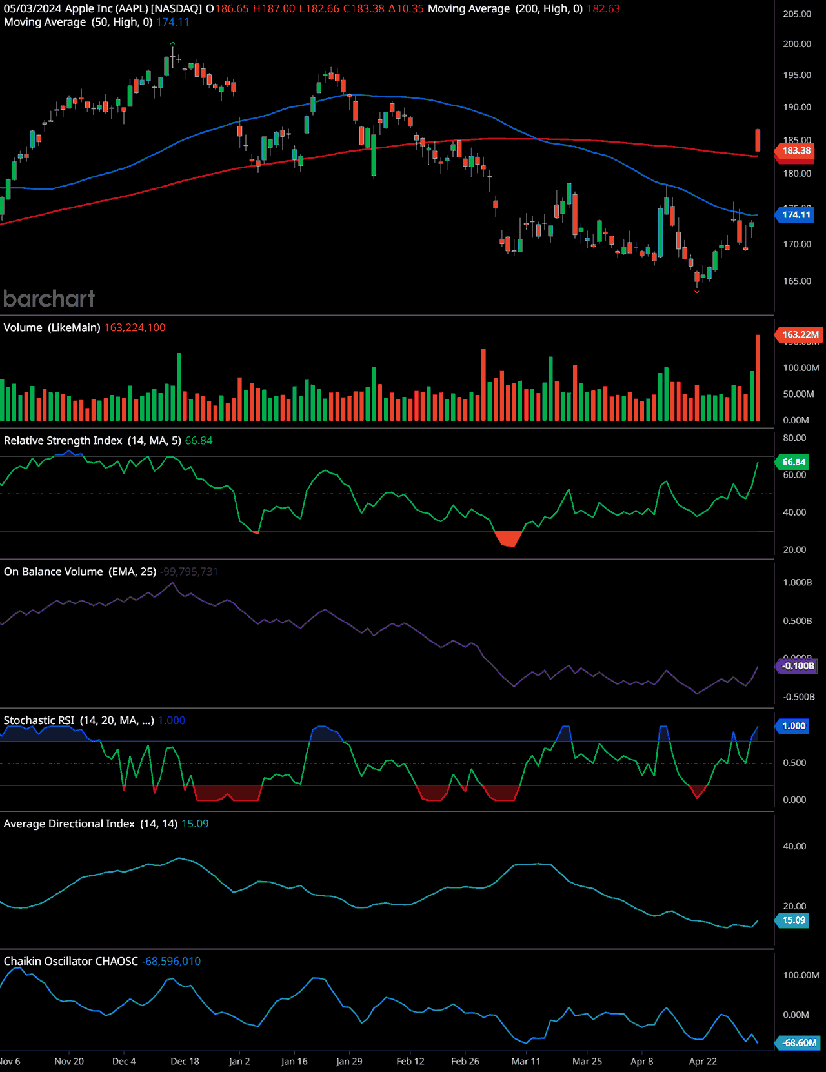Select the low price value 182.66 in header
The height and width of the screenshot is (1072, 826).
pos(322,9)
